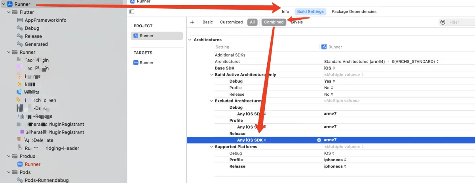Click the filter icon in search field
Image resolution: width=475 pixels, height=183 pixels.
[x=443, y=23]
